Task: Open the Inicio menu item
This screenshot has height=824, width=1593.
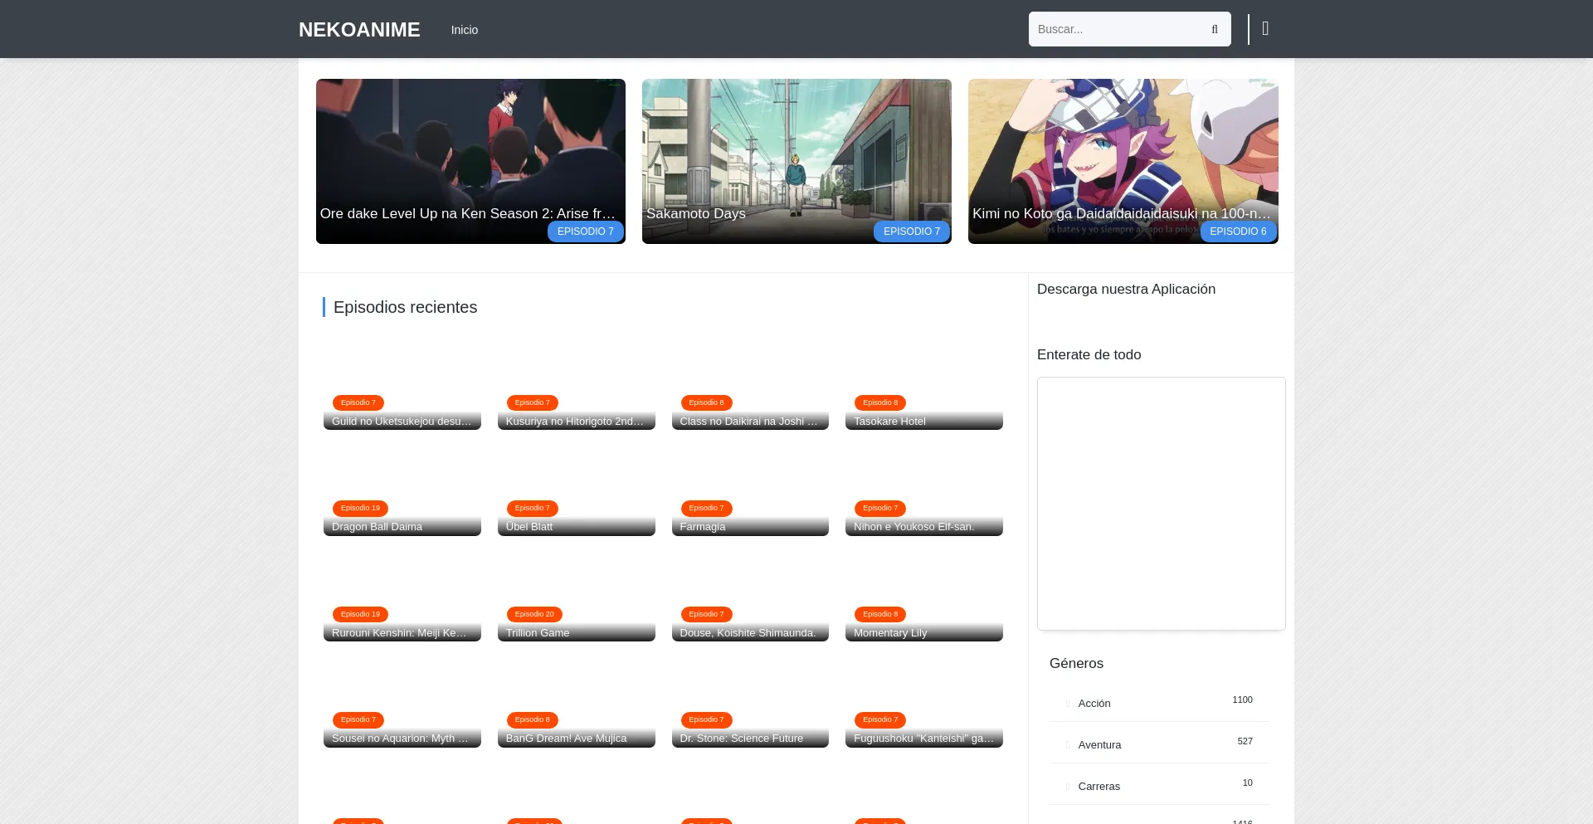Action: (464, 30)
